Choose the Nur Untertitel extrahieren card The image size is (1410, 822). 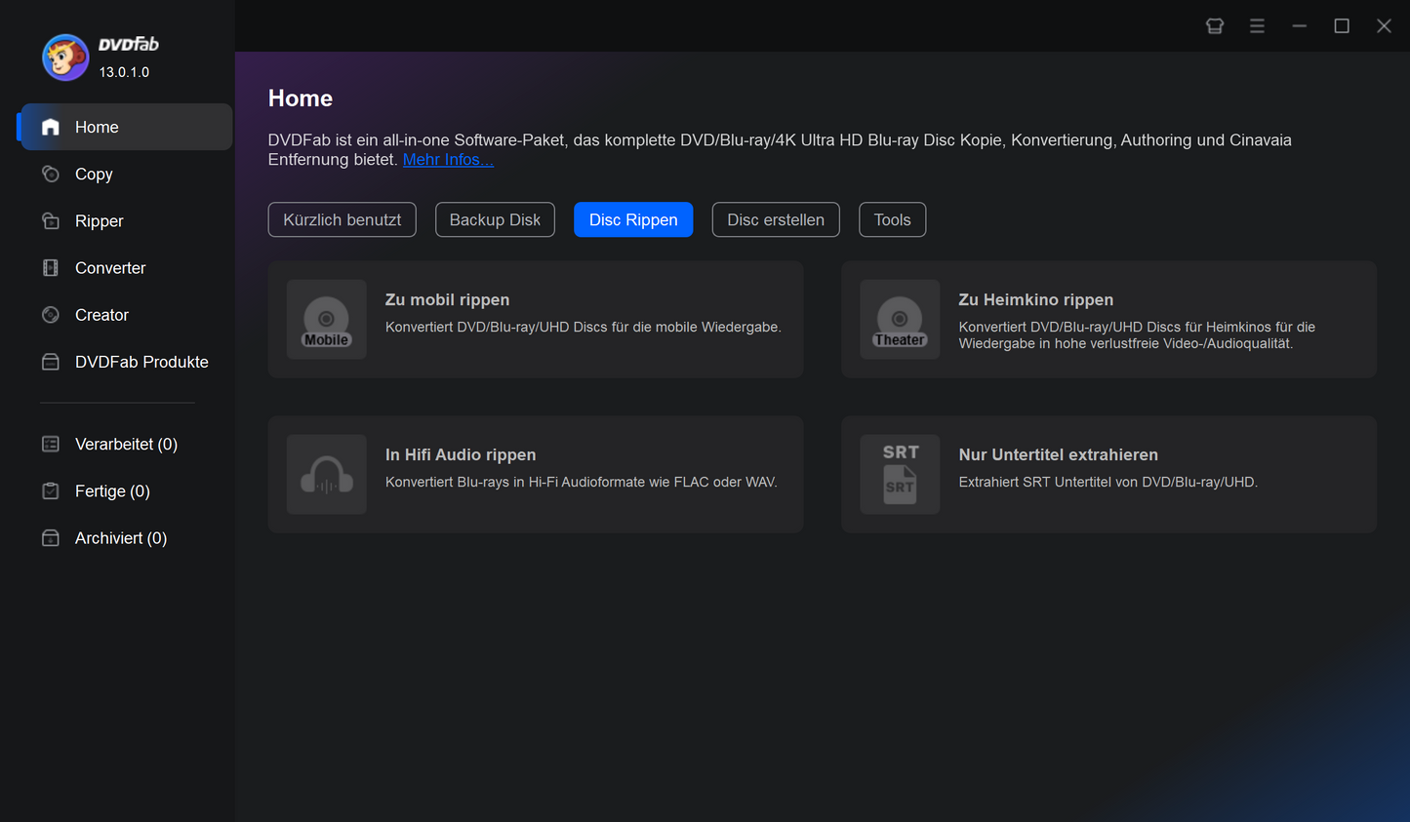pyautogui.click(x=1108, y=475)
